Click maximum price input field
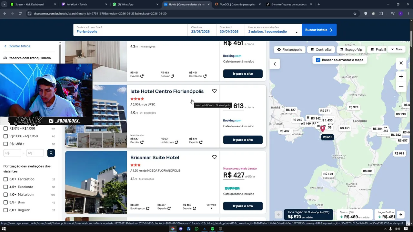 click(35, 153)
